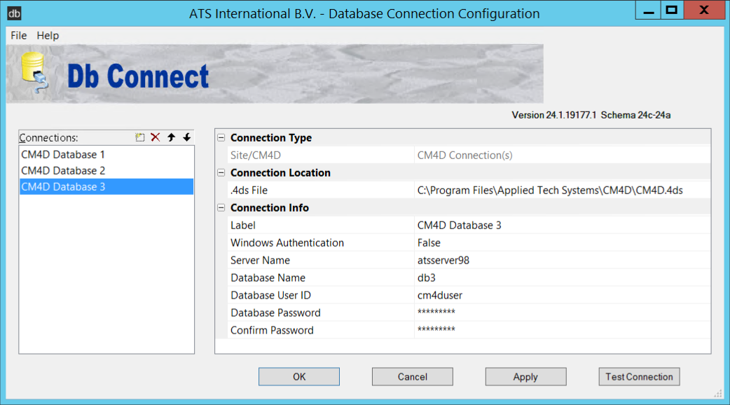Edit the Database Name value db3

click(563, 278)
